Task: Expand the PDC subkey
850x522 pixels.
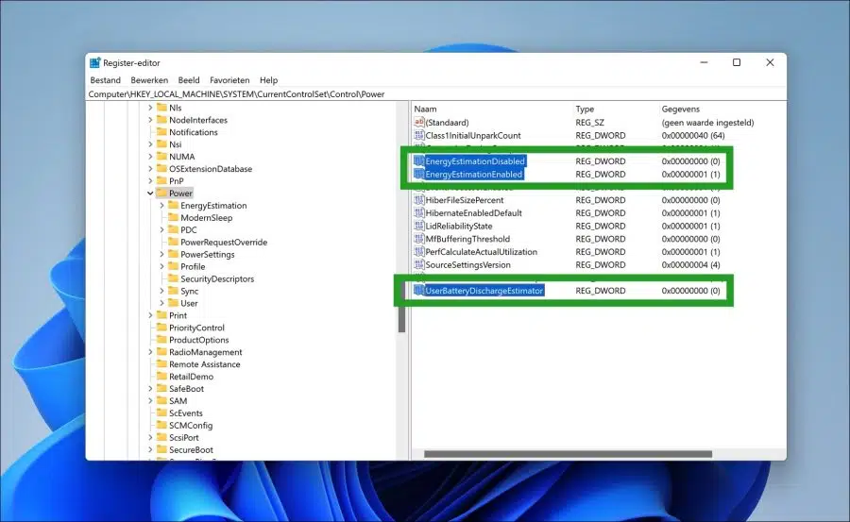Action: [161, 229]
